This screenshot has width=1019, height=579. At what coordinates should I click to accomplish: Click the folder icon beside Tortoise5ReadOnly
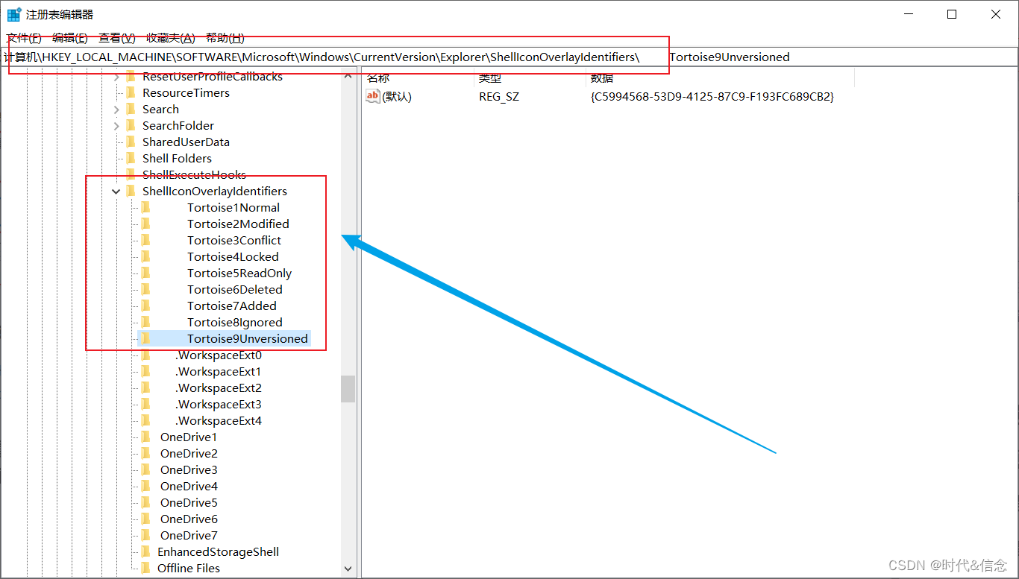(146, 273)
